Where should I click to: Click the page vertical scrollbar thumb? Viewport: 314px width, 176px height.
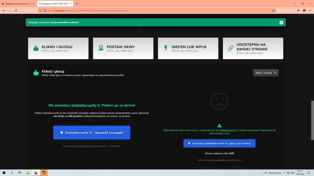pos(312,120)
